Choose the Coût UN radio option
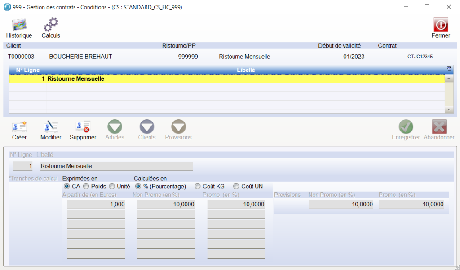 coord(236,186)
